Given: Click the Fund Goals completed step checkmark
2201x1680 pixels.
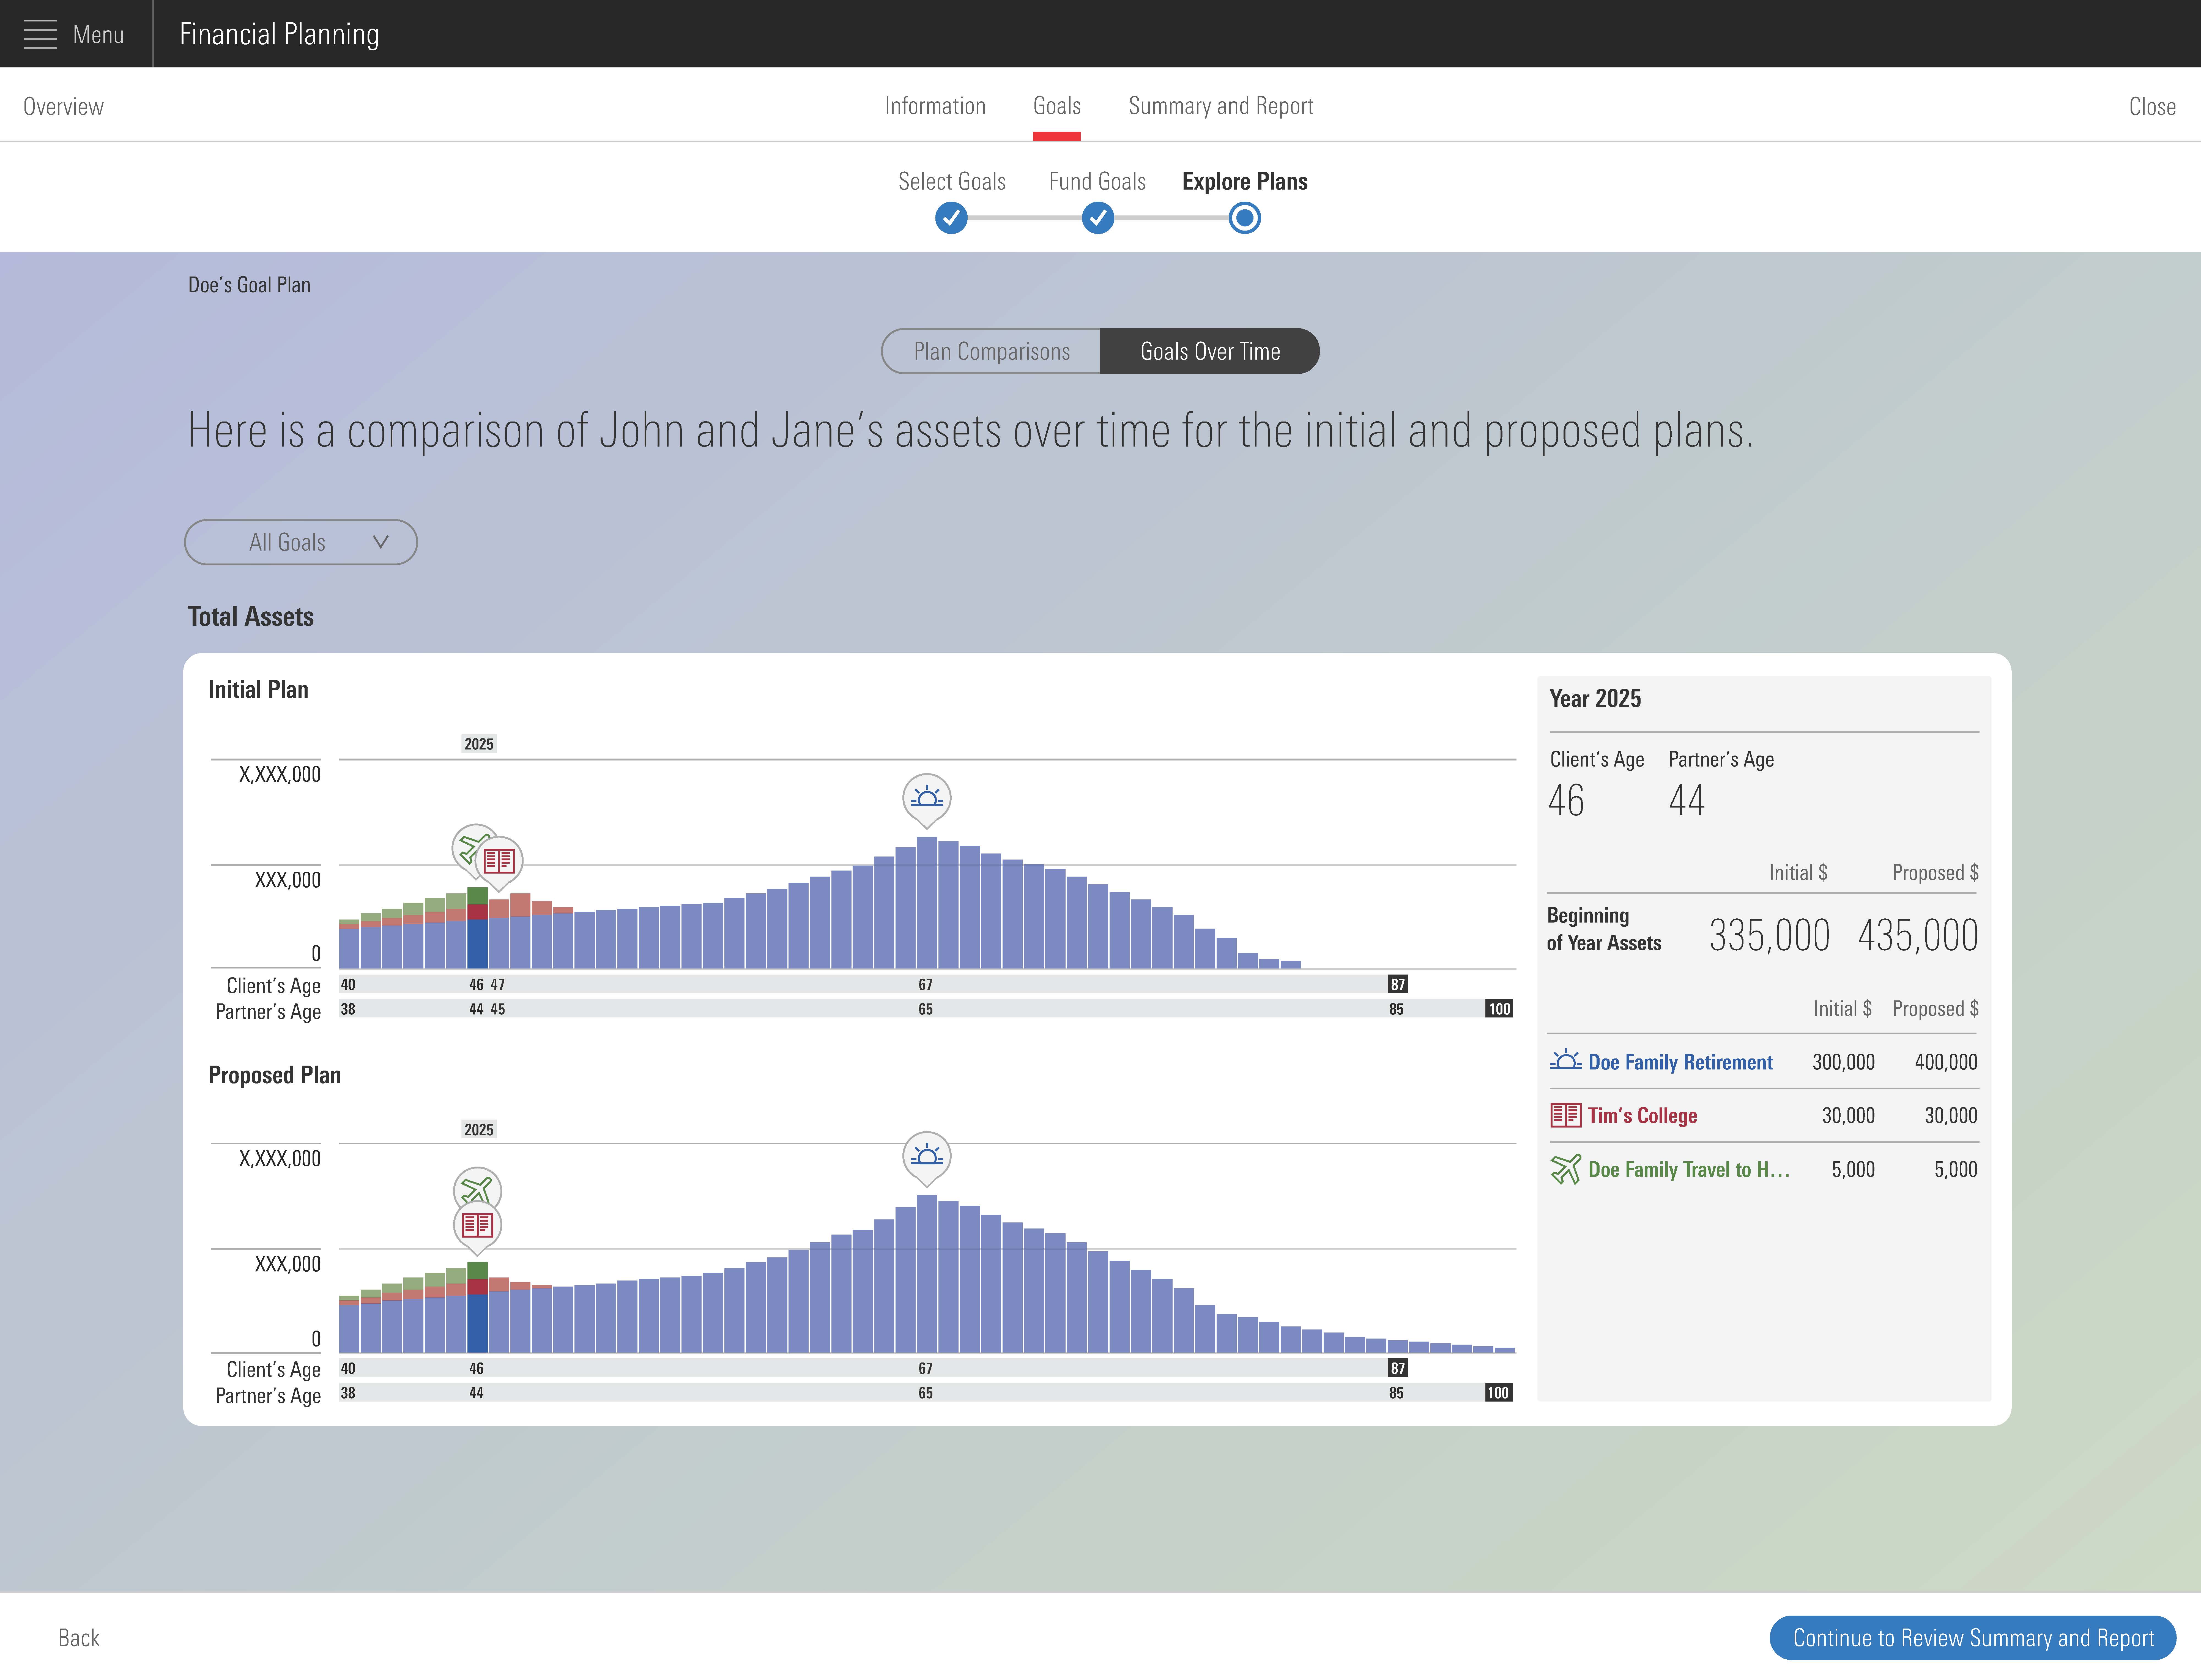Looking at the screenshot, I should tap(1098, 218).
